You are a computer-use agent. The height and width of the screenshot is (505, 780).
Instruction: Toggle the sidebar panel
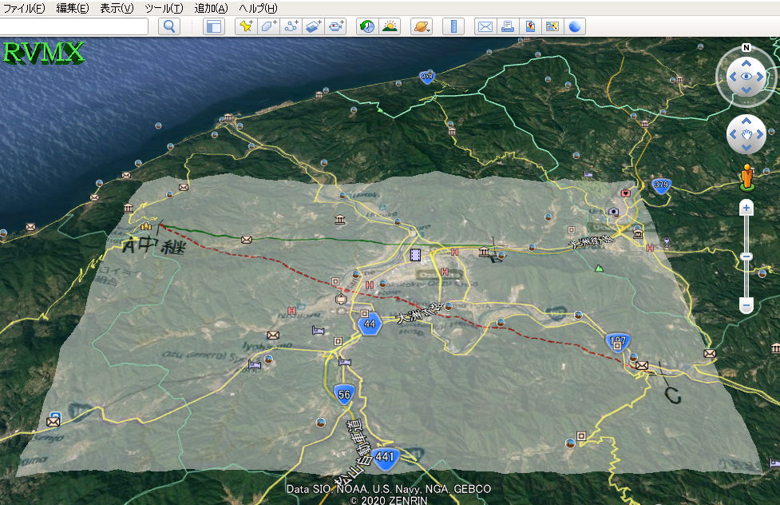213,26
